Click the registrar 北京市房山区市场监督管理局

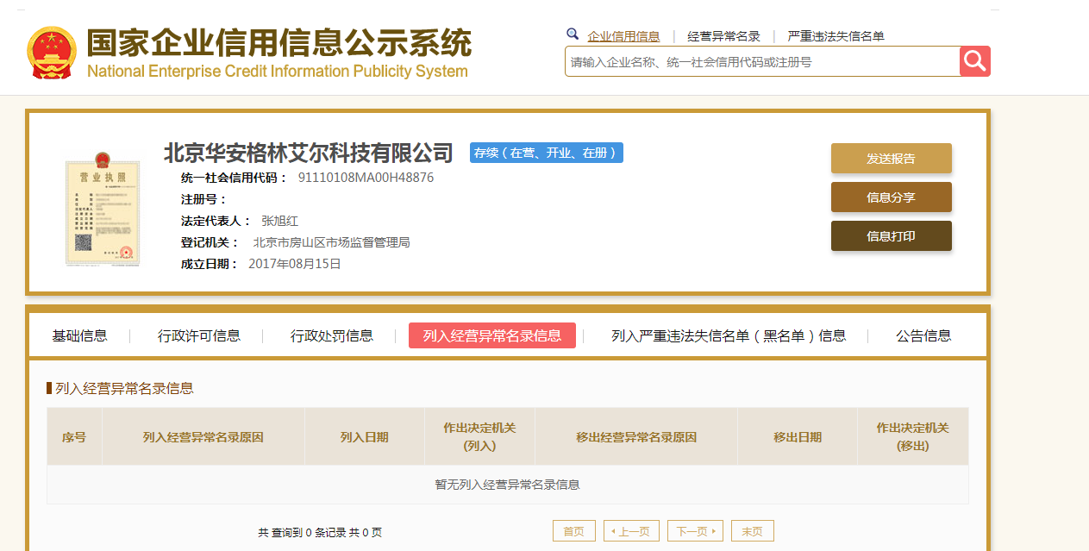click(331, 242)
